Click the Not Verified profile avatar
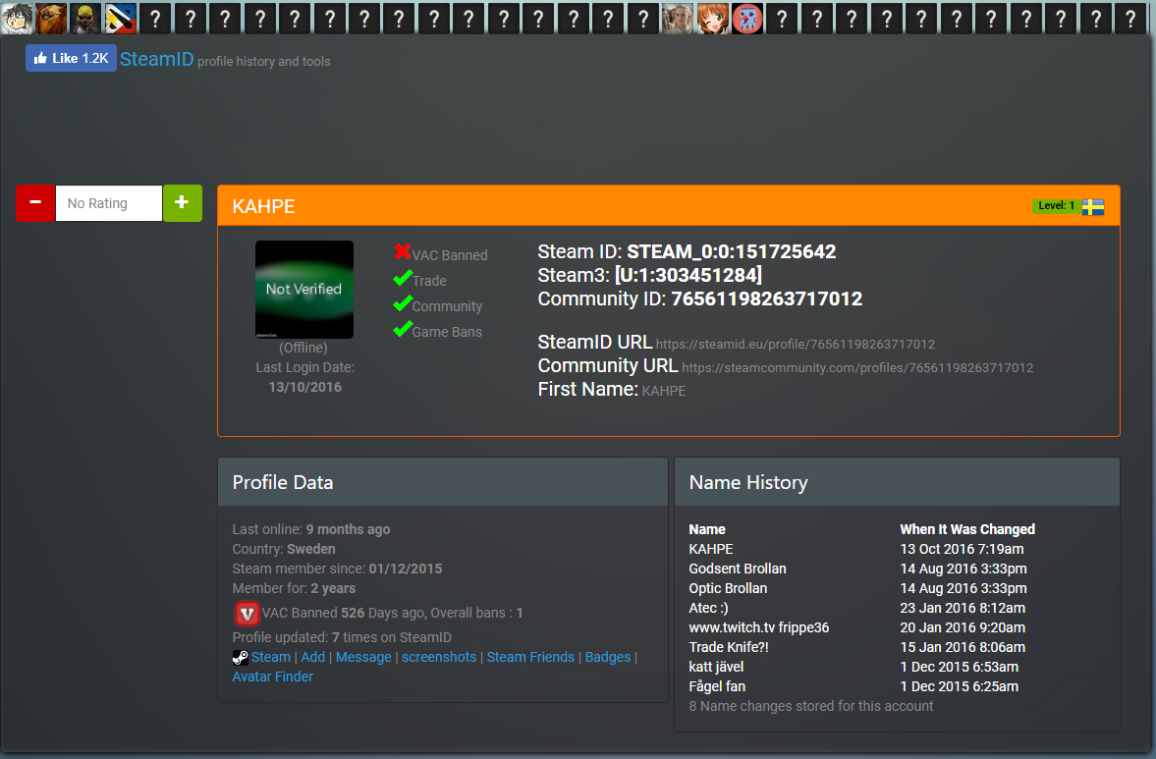This screenshot has height=759, width=1156. coord(304,290)
